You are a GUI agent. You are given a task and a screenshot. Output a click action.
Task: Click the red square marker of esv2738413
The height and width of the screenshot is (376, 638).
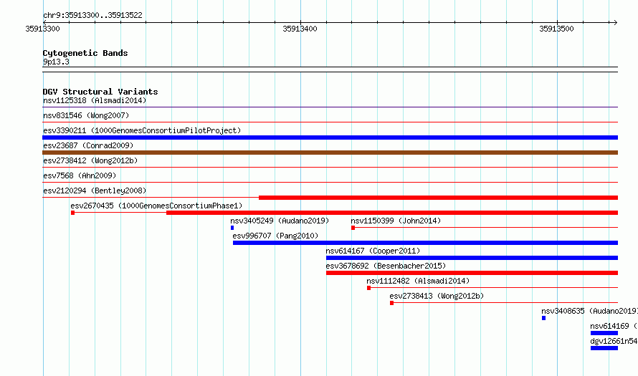click(x=392, y=303)
